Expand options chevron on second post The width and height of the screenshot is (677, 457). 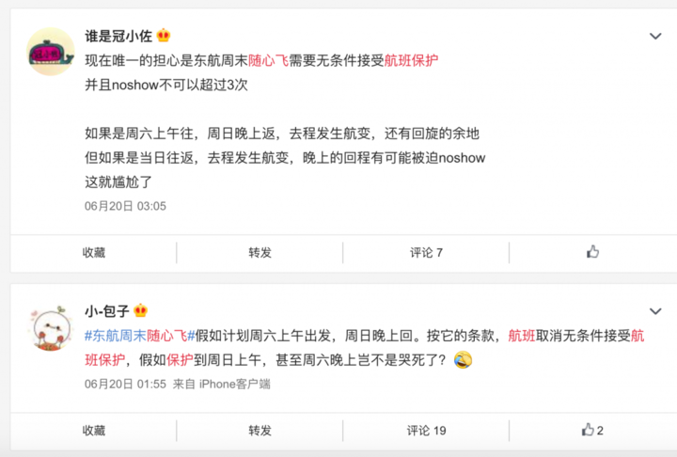tap(655, 311)
